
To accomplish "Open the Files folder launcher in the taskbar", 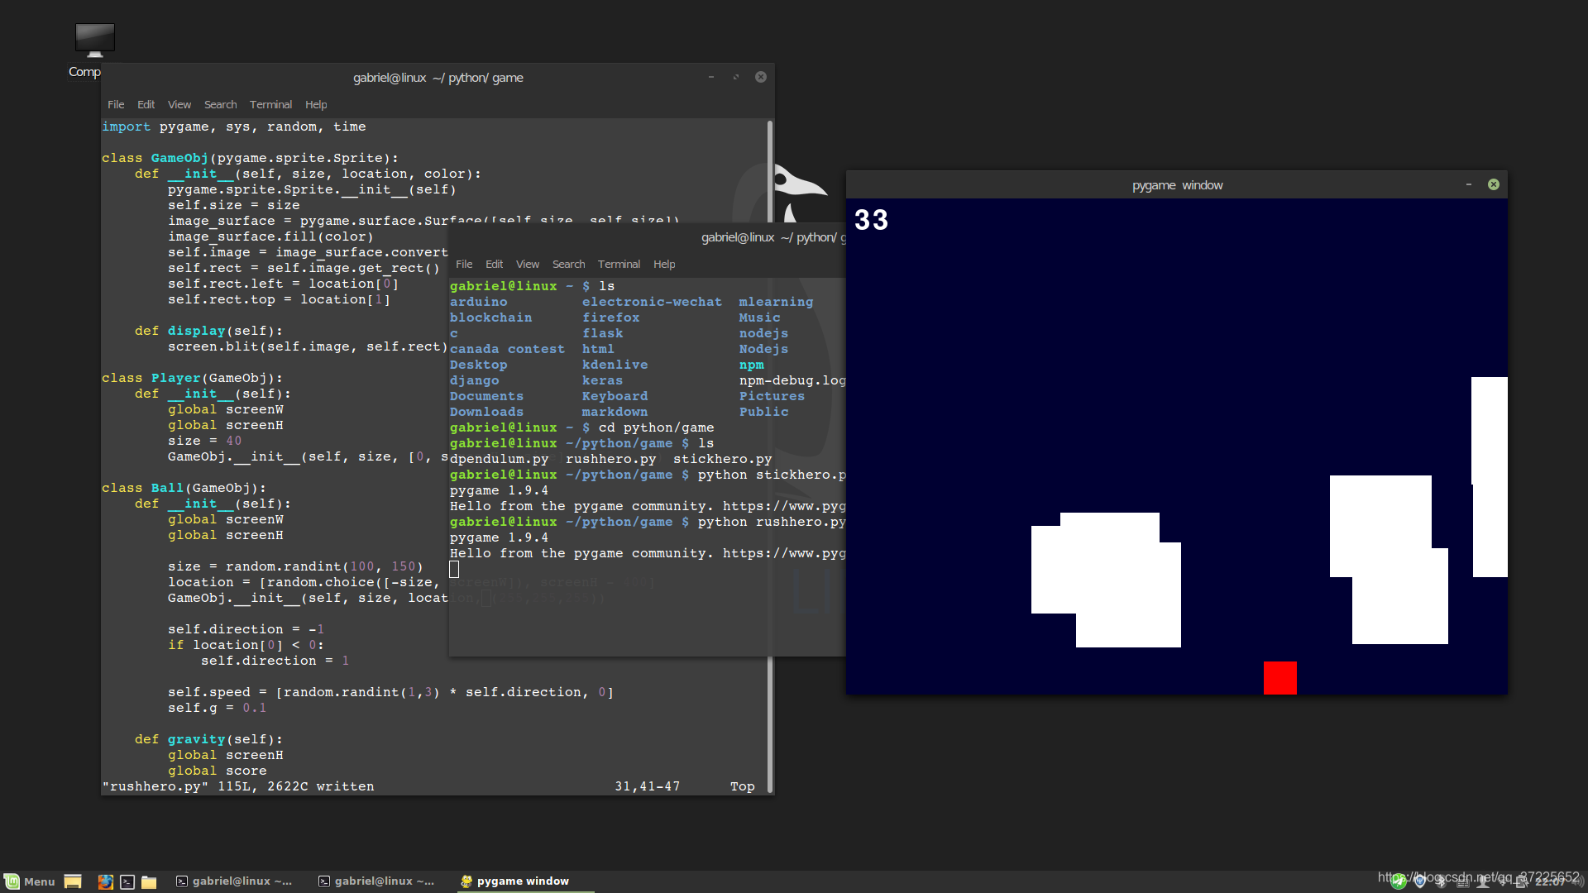I will click(x=149, y=881).
